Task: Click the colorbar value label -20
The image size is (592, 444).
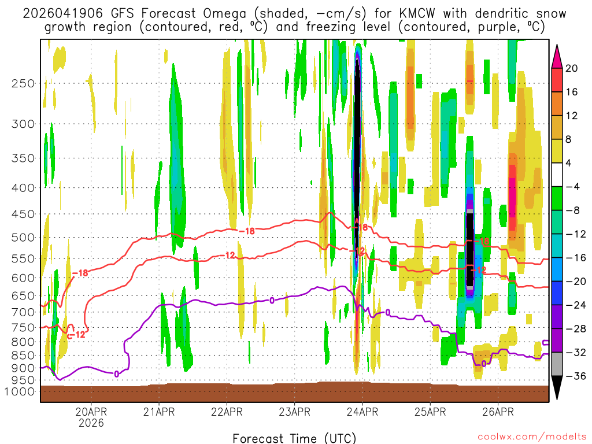Action: pos(576,282)
